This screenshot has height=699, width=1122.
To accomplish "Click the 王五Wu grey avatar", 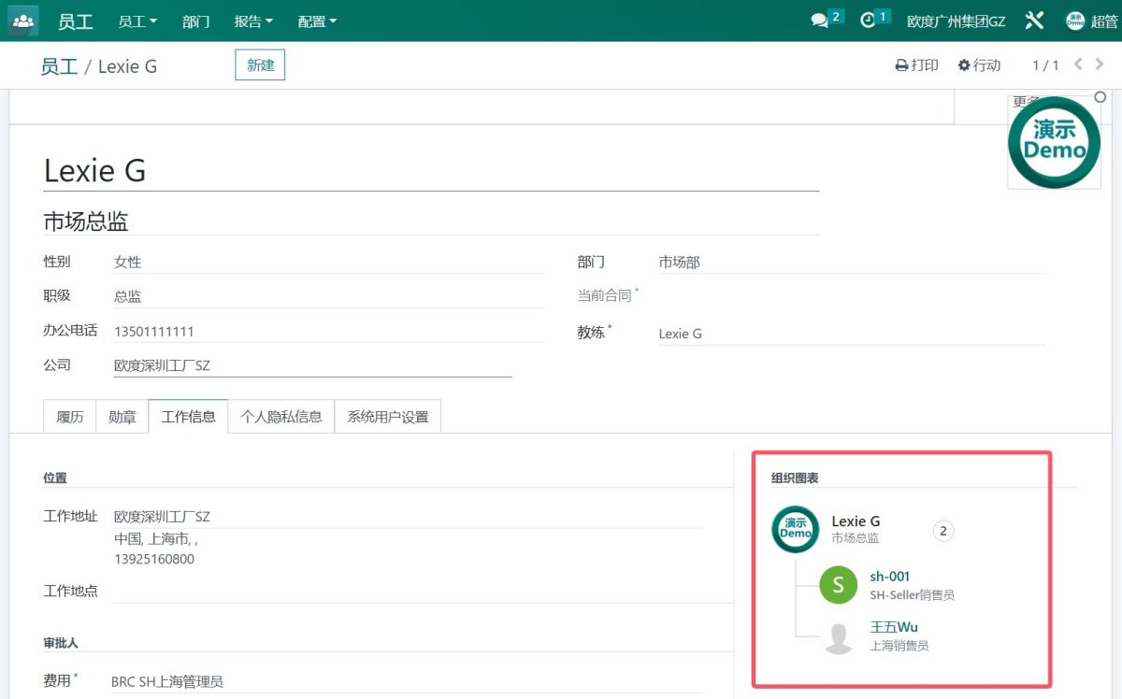I will (x=838, y=636).
